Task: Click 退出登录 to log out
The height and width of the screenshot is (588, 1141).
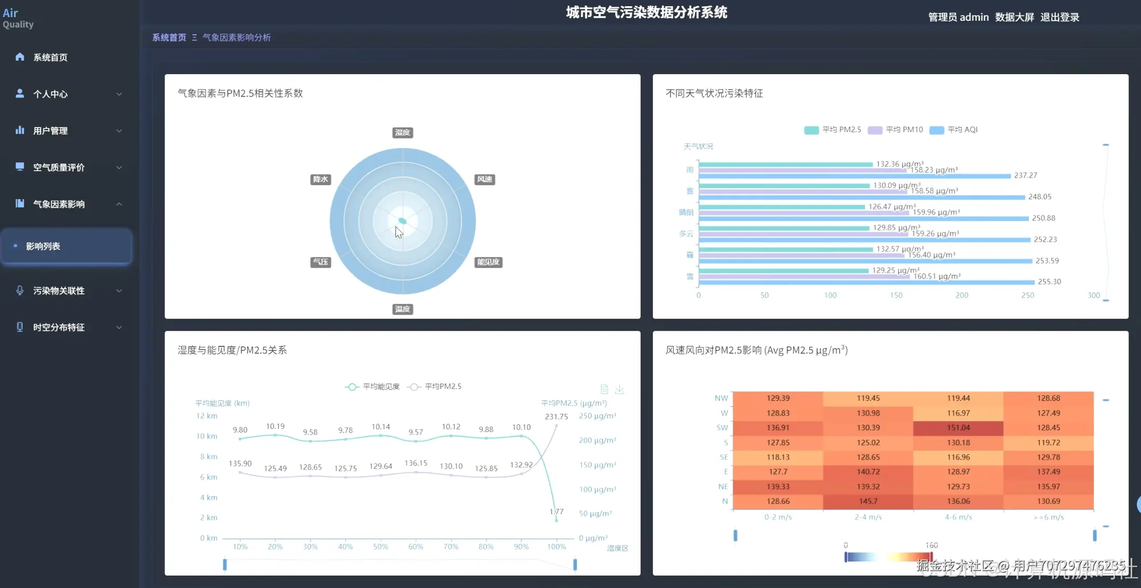Action: (x=1060, y=17)
